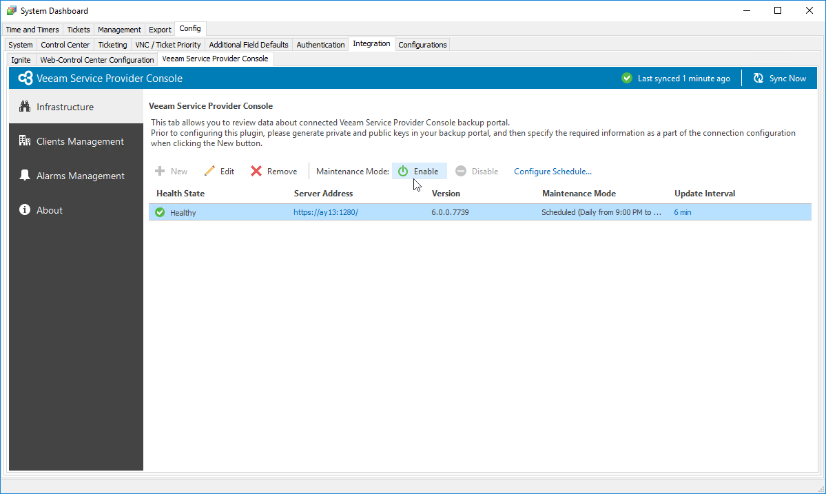Click the 6 min update interval value
The height and width of the screenshot is (494, 826).
682,212
